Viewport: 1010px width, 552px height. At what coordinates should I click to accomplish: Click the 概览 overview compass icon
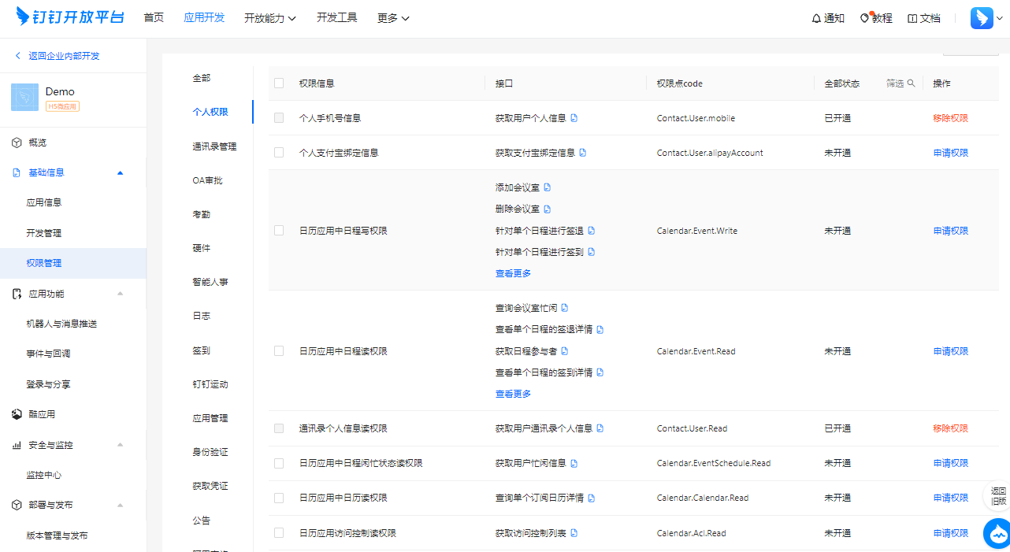point(17,143)
